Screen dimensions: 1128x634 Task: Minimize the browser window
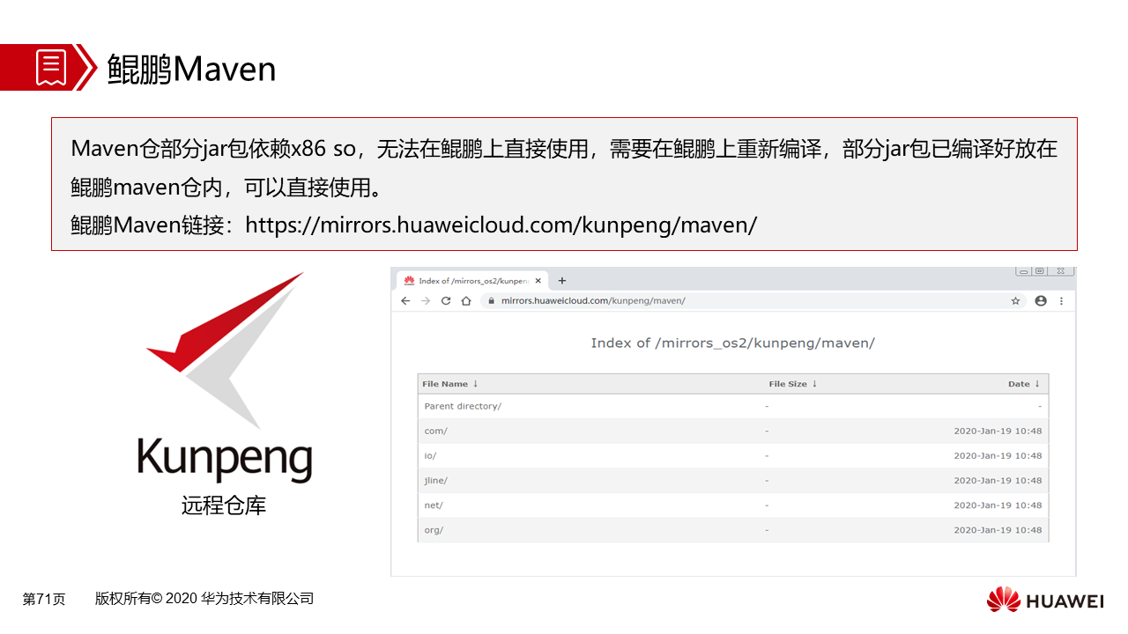[x=1023, y=271]
